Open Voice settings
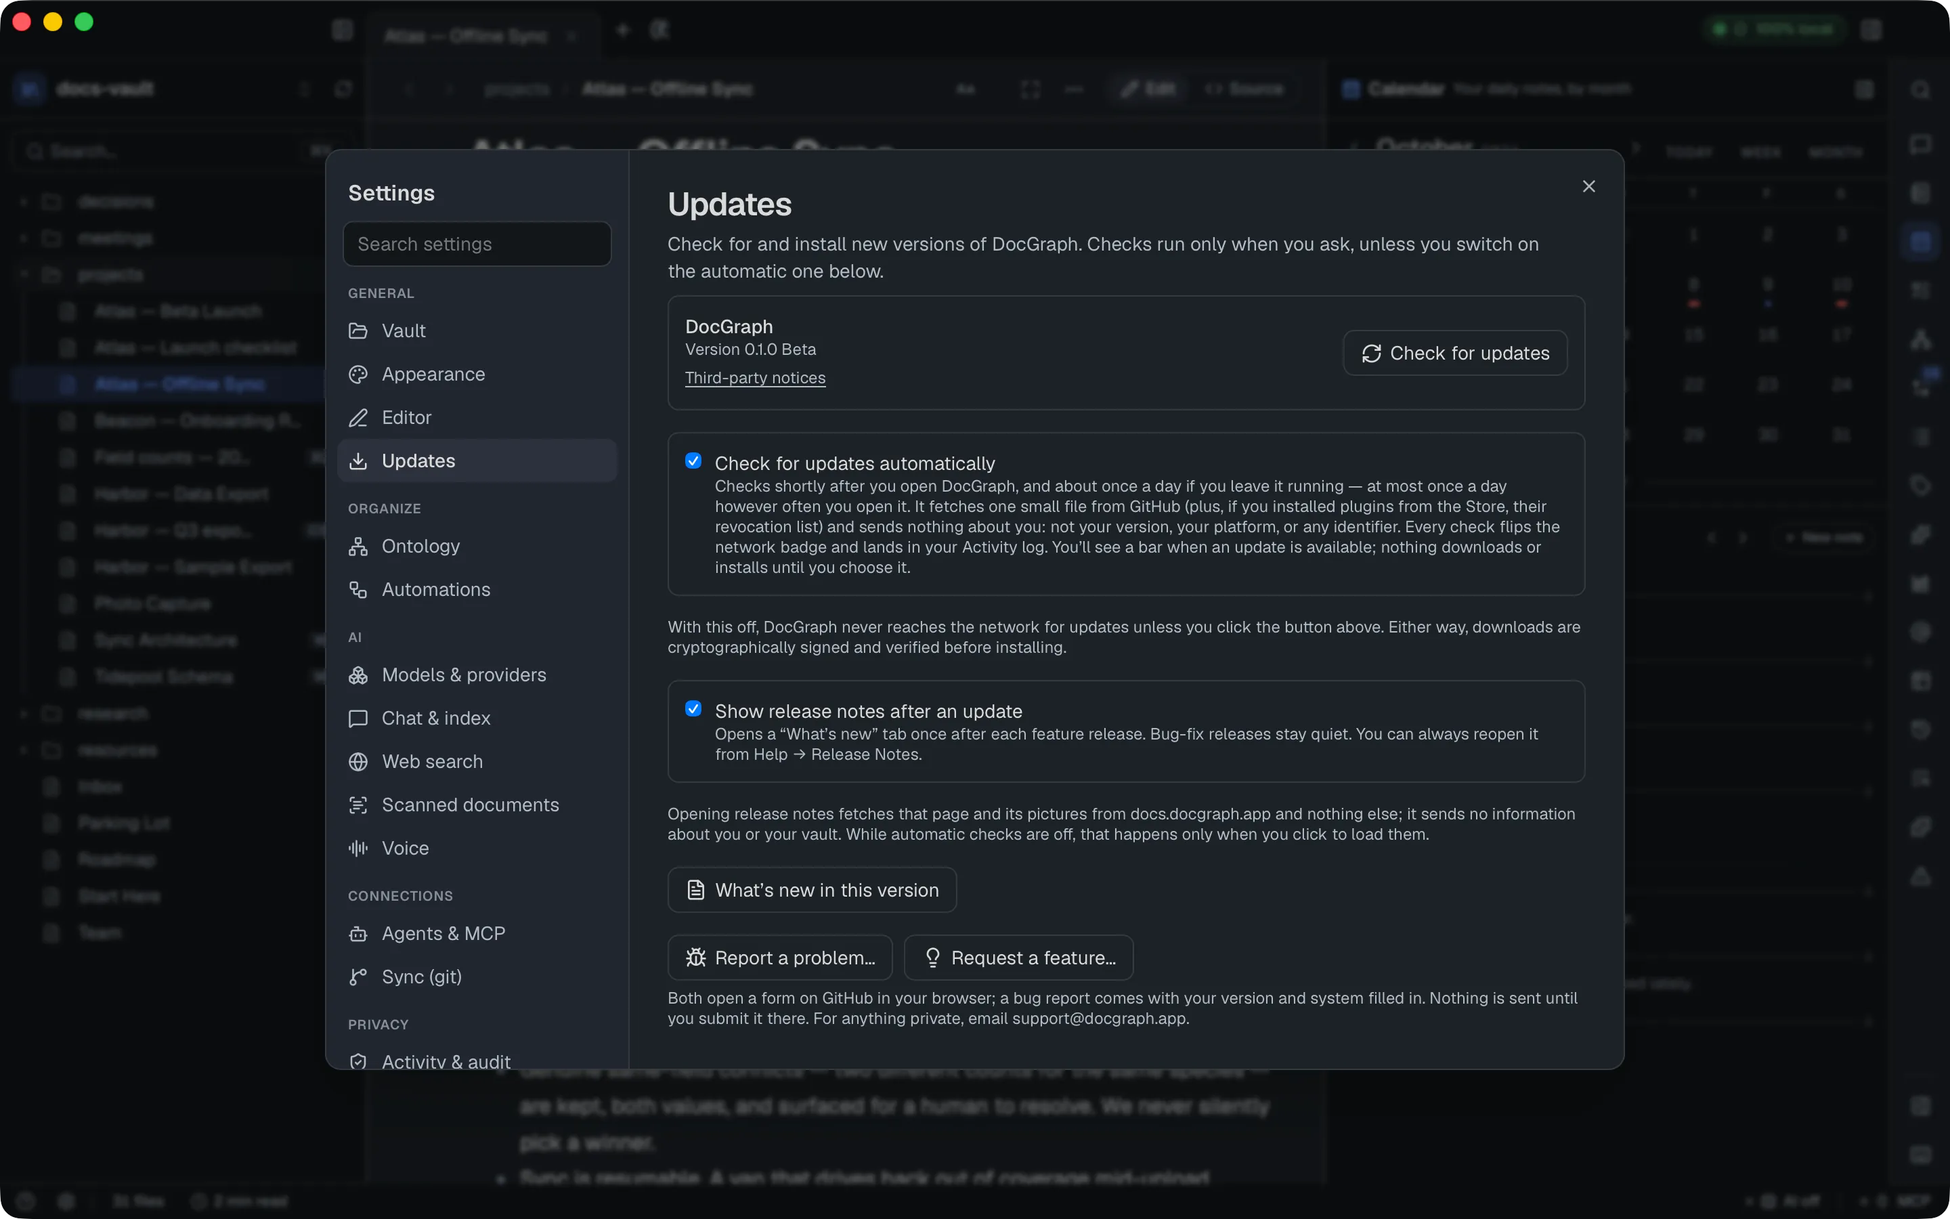 (477, 848)
